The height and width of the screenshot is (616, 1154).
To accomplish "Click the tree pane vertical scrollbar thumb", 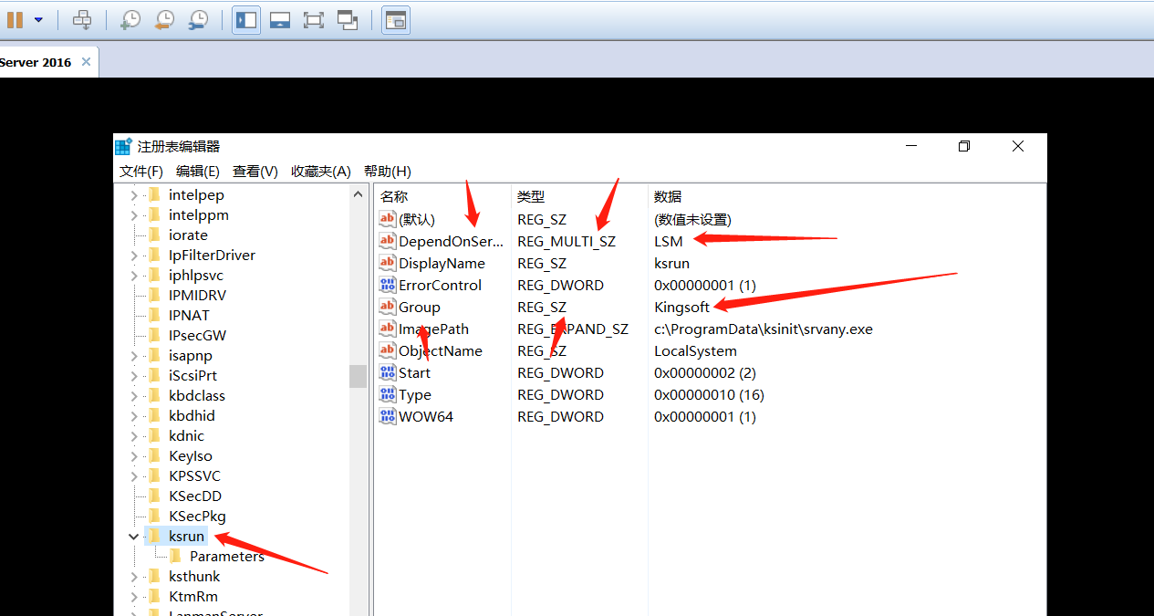I will [358, 376].
